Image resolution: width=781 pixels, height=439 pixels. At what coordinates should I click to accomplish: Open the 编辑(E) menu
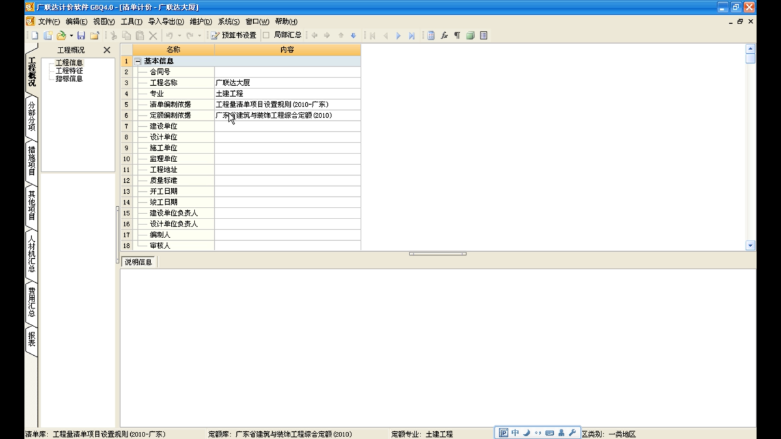click(x=76, y=21)
